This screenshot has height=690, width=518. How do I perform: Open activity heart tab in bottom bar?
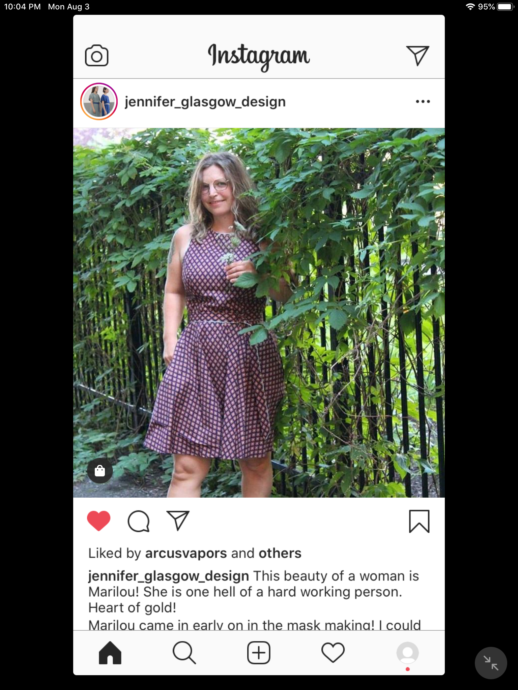click(333, 653)
